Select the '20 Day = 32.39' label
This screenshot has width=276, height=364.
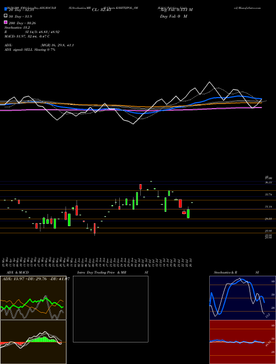tap(21, 10)
